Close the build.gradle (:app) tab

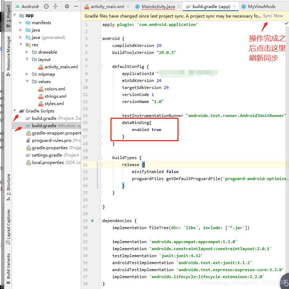234,6
